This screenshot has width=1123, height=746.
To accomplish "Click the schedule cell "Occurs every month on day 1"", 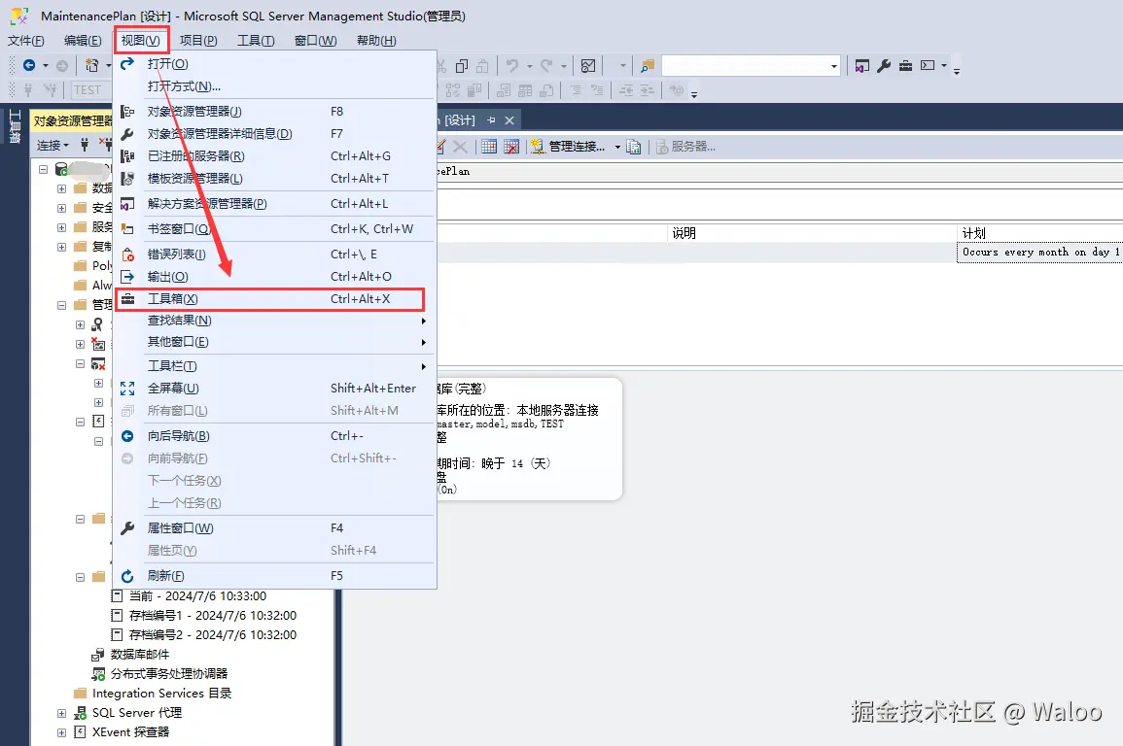I will [x=1040, y=252].
